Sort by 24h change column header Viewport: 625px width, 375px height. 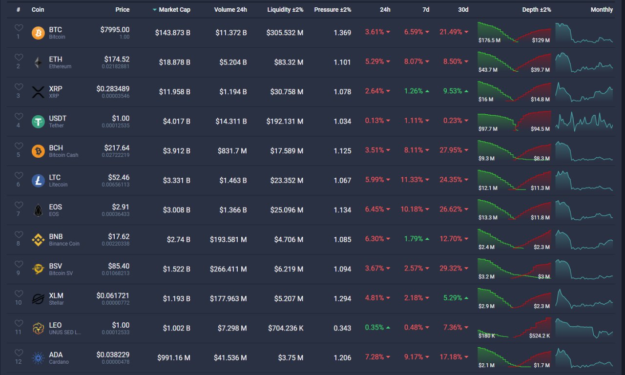pyautogui.click(x=385, y=10)
